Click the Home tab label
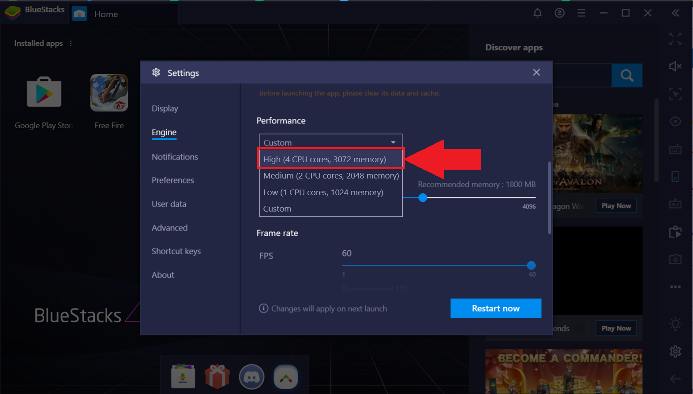This screenshot has height=394, width=693. click(106, 14)
